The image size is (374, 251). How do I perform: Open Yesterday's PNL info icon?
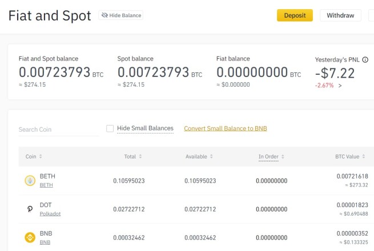365,59
